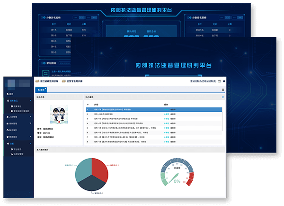Collapse the 设置 sidebar menu
The height and width of the screenshot is (206, 284).
pos(12,143)
